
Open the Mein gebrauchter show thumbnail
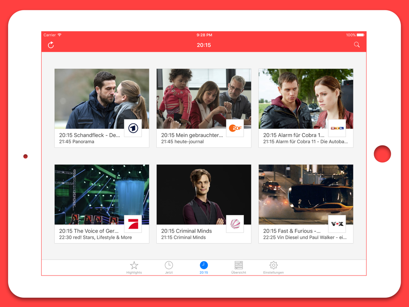(x=204, y=99)
